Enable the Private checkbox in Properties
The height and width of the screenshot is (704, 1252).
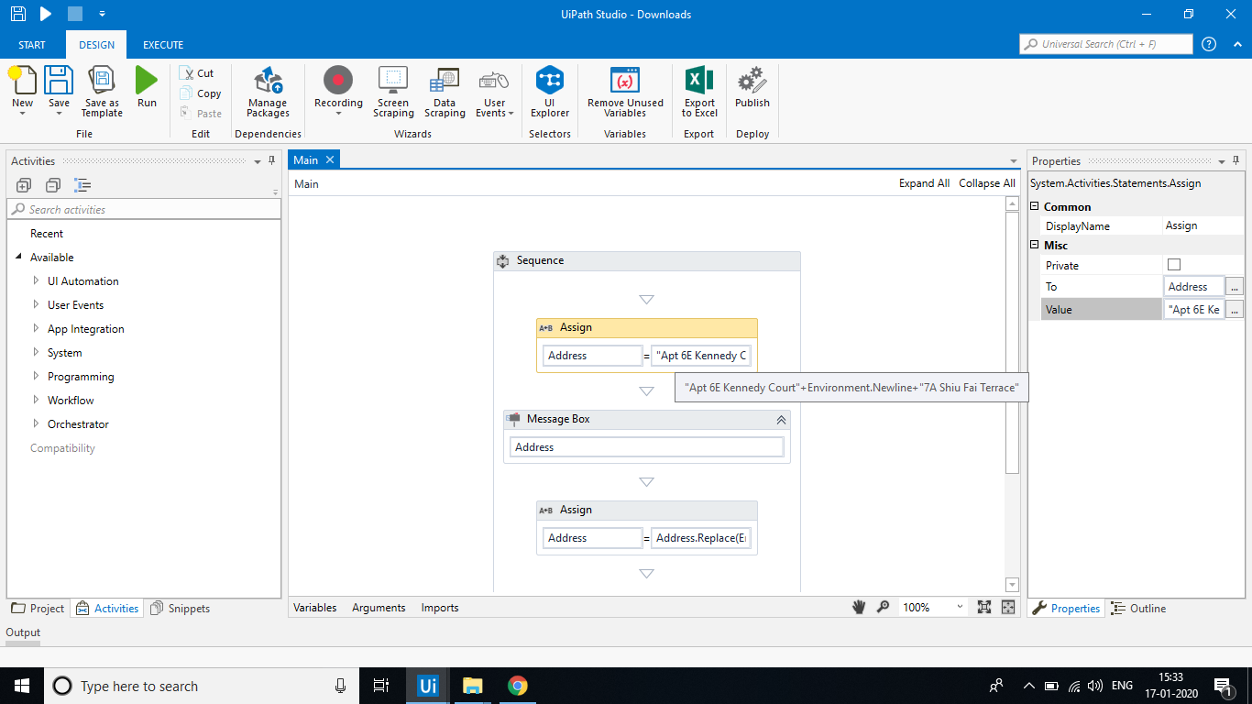[1176, 265]
